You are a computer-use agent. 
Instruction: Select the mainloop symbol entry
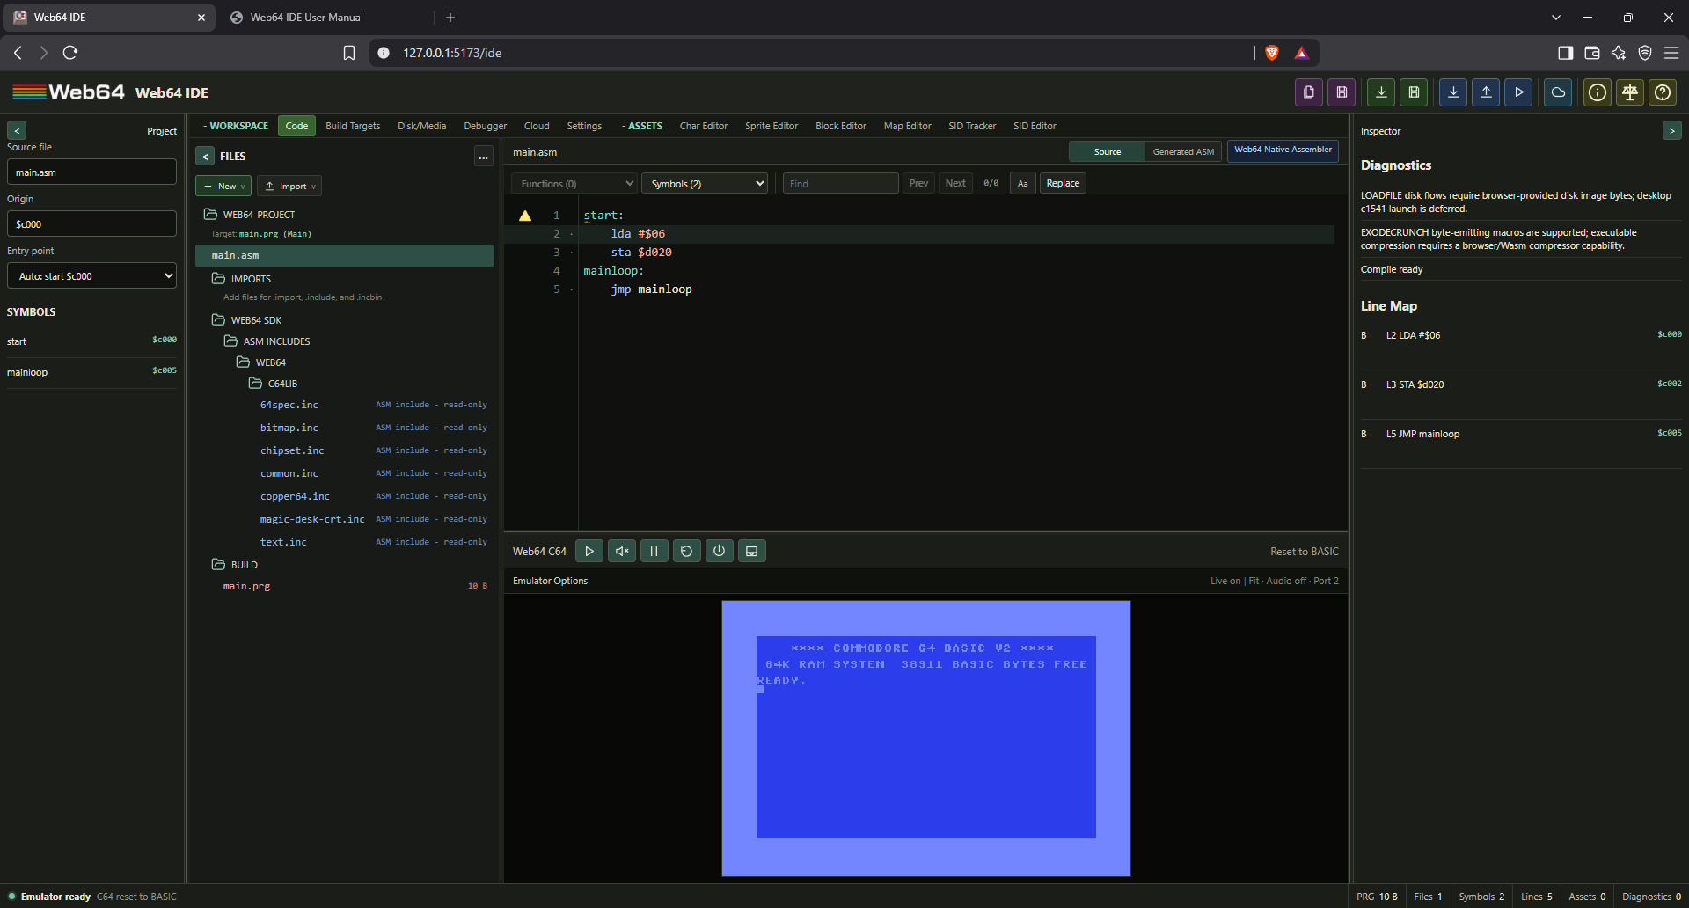coord(91,372)
